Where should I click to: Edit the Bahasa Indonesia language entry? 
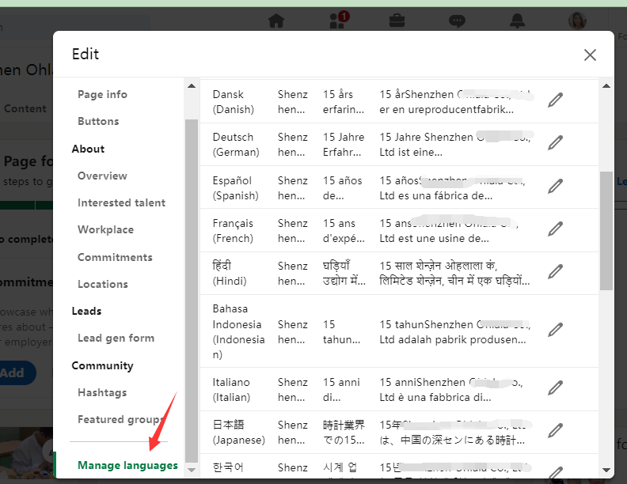coord(555,331)
